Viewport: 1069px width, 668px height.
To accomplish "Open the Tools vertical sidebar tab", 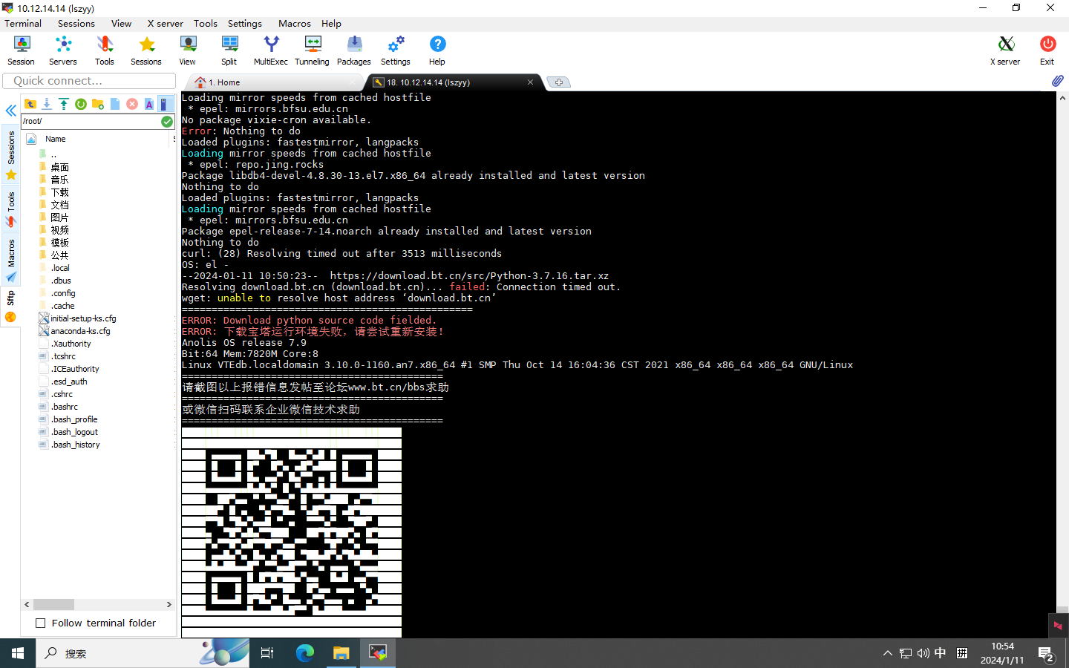I will click(x=11, y=209).
